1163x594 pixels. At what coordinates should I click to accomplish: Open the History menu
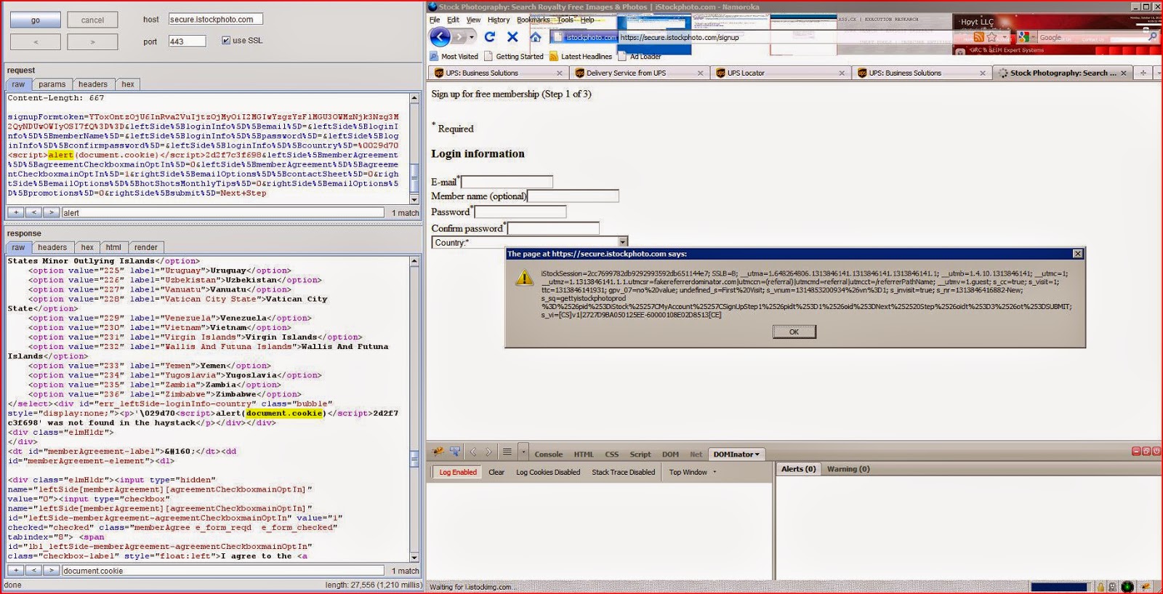(499, 20)
